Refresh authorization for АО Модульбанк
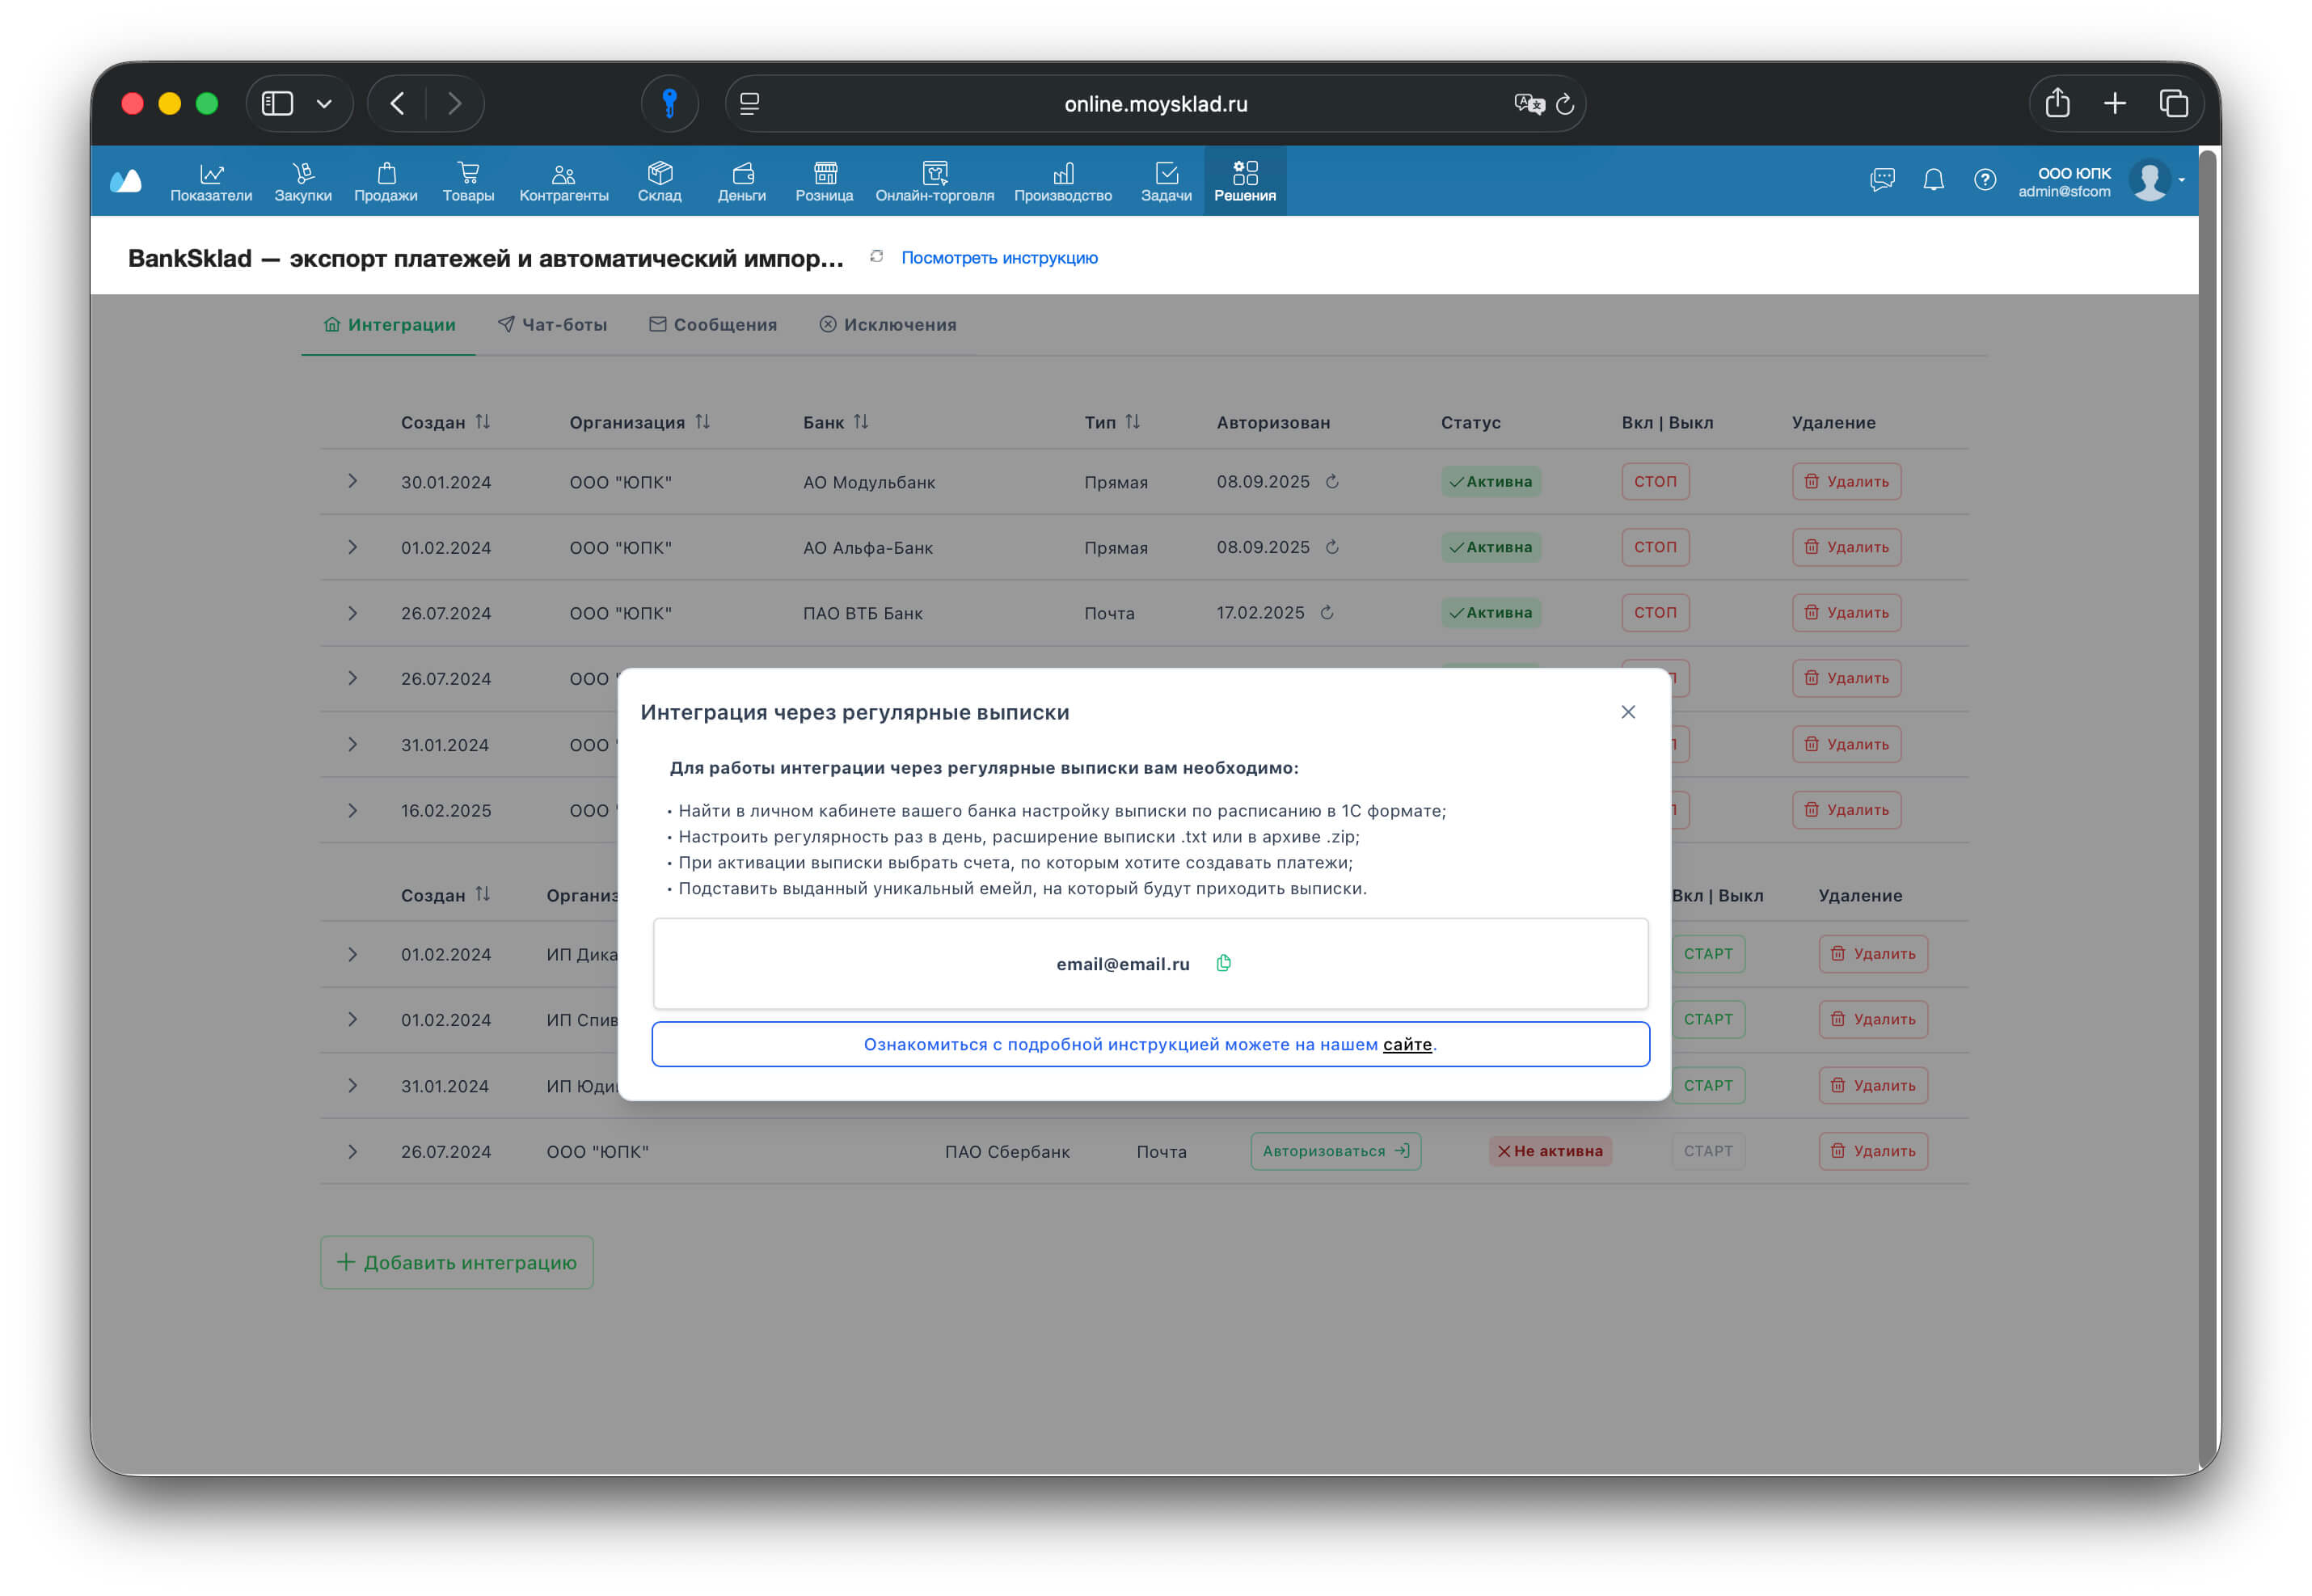The image size is (2312, 1596). (x=1332, y=481)
